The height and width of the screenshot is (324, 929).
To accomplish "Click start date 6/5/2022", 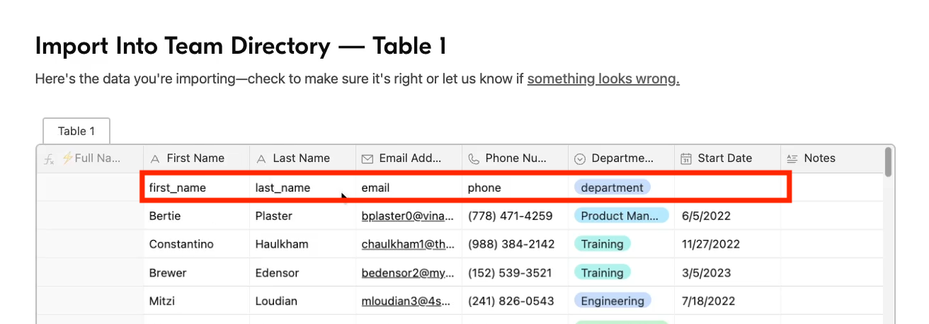I will point(706,216).
